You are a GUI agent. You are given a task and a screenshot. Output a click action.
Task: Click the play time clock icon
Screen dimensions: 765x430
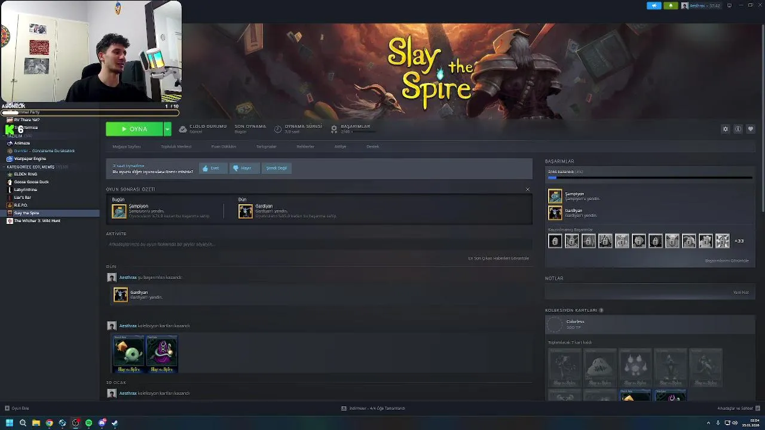coord(278,129)
